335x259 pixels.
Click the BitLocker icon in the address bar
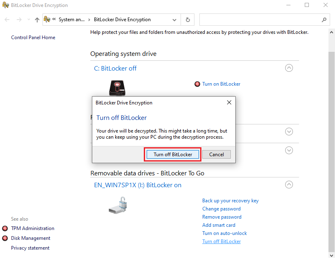pyautogui.click(x=47, y=19)
